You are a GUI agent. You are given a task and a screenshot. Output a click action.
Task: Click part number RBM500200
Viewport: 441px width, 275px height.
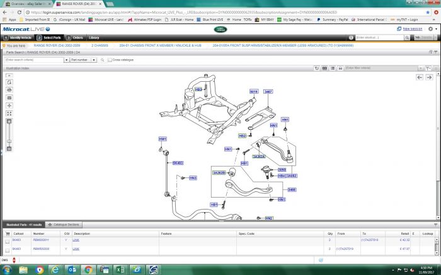[41, 249]
